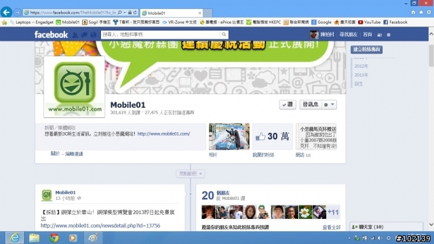The width and height of the screenshot is (434, 244).
Task: Open the 30 萬 likes tile
Action: click(273, 137)
